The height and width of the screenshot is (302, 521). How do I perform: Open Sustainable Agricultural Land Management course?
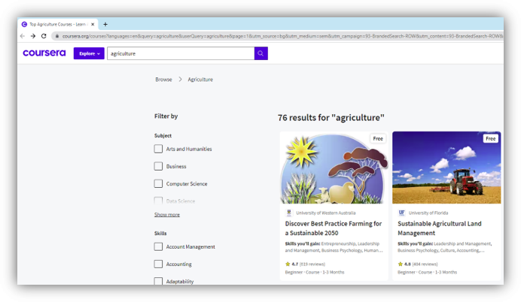[439, 228]
